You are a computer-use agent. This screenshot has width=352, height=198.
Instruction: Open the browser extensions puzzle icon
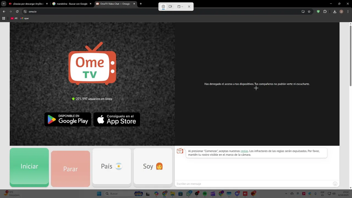click(325, 12)
